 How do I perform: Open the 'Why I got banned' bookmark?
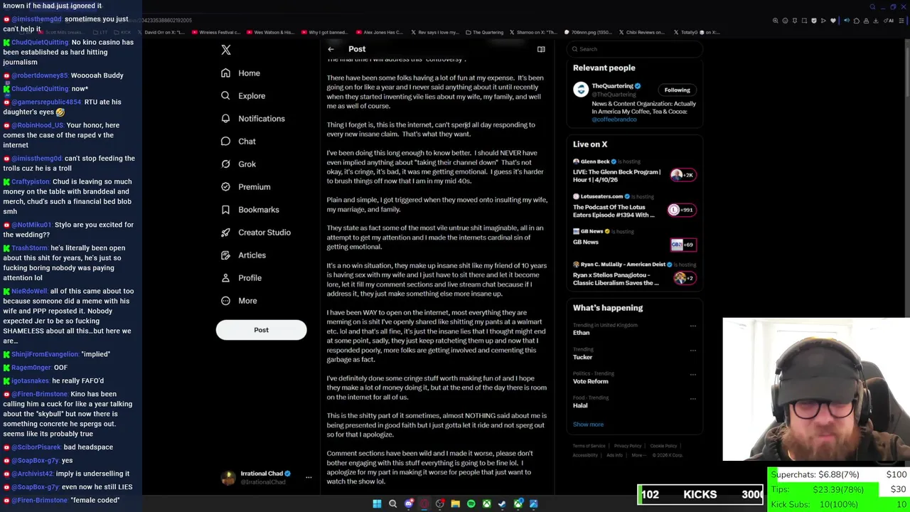click(x=323, y=32)
